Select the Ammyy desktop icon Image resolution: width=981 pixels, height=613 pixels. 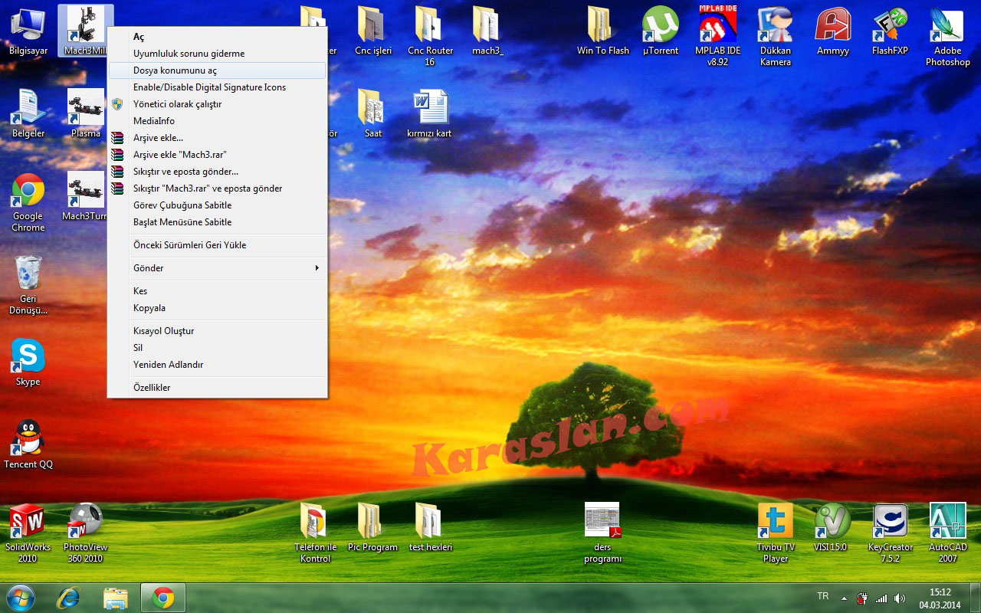(832, 32)
